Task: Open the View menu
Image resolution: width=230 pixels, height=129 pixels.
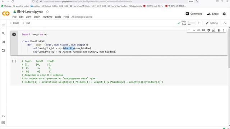Action: click(28, 17)
